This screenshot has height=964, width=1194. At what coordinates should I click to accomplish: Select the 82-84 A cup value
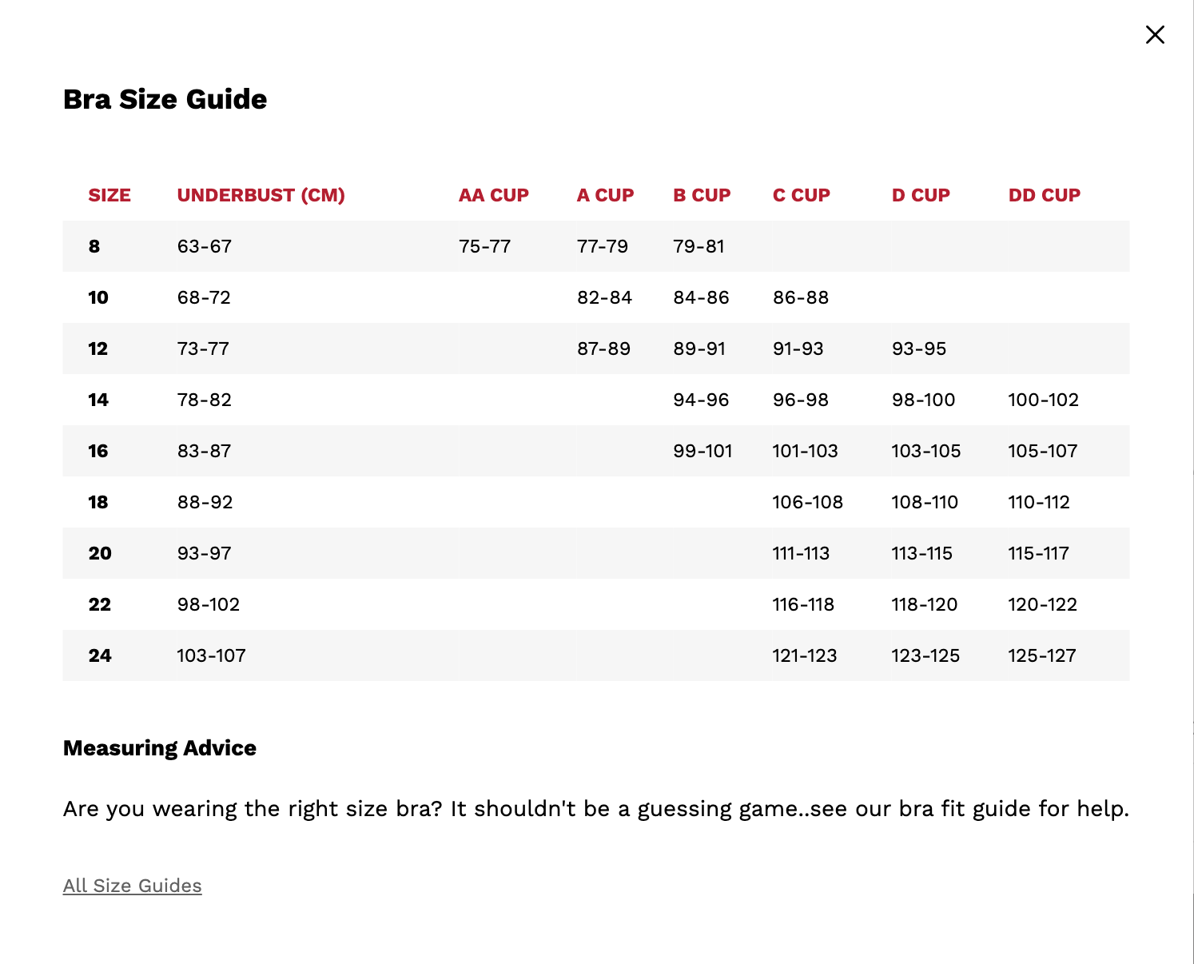[x=605, y=297]
